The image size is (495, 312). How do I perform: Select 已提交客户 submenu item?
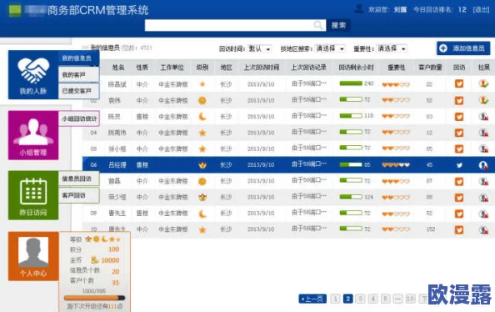coord(78,91)
